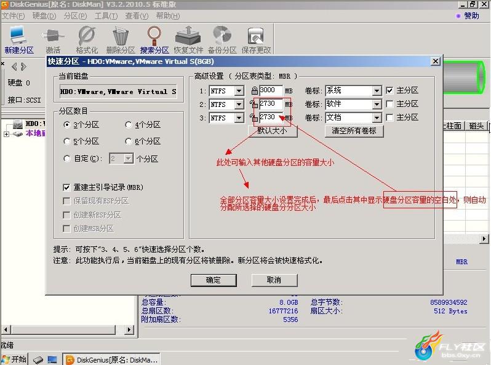This screenshot has height=365, width=491.
Task: Select 3个分区 radio option
Action: (x=66, y=125)
